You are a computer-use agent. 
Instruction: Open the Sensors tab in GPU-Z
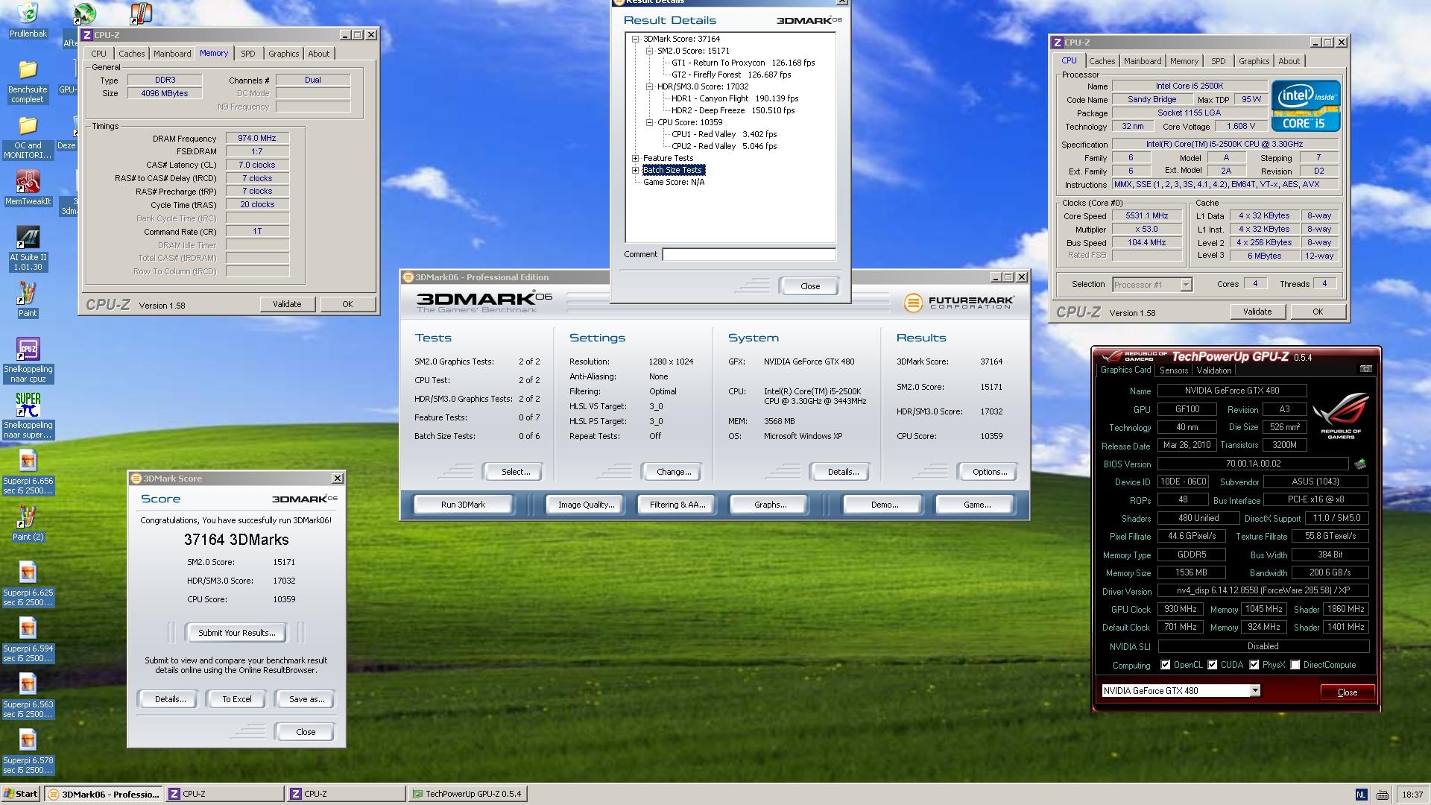click(x=1173, y=370)
